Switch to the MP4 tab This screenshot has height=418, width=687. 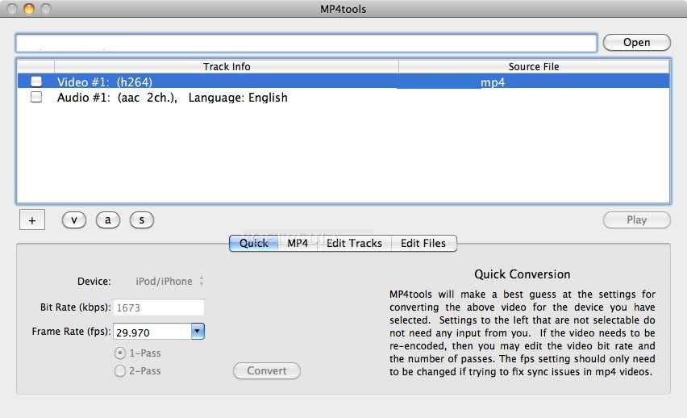coord(298,244)
